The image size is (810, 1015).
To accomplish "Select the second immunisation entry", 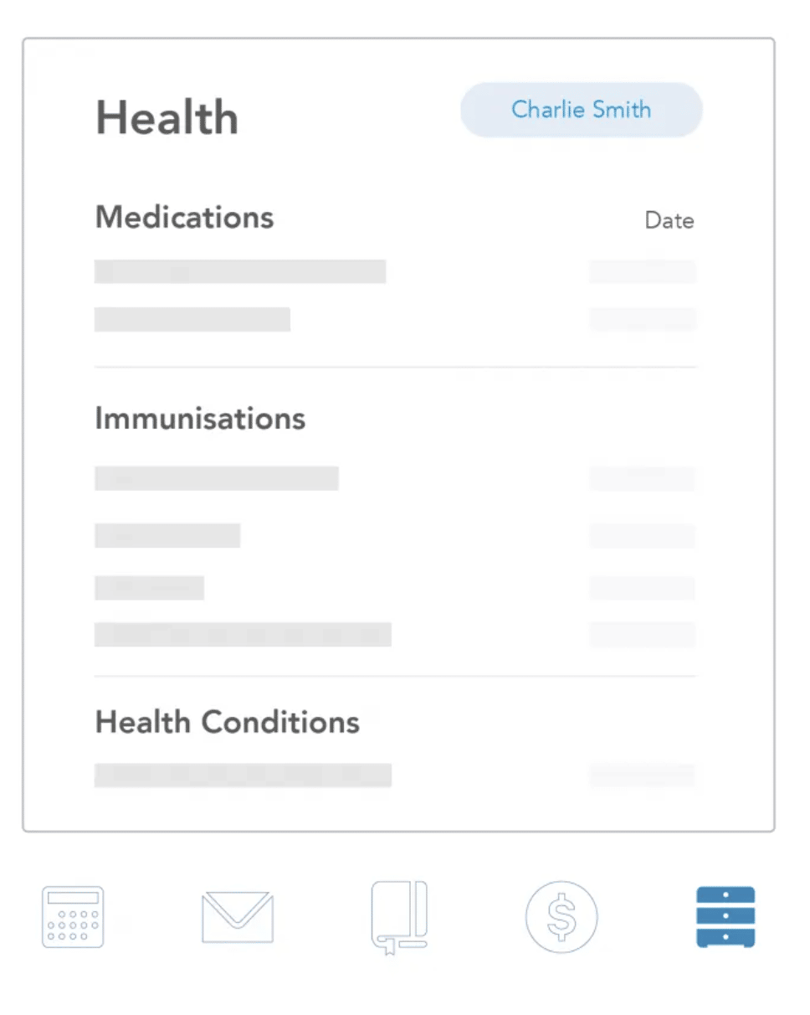I will coord(167,536).
